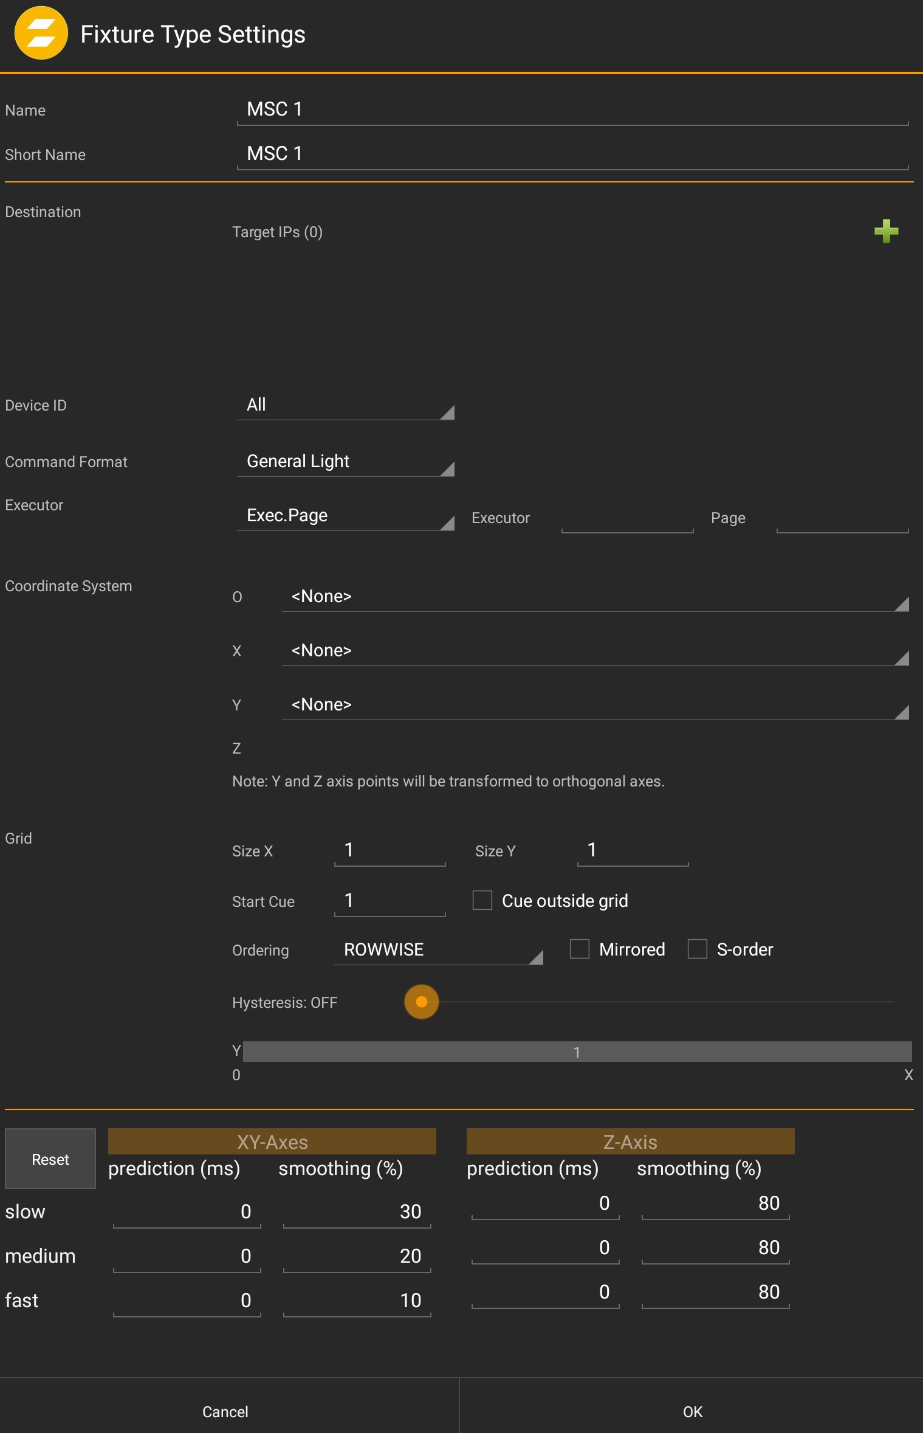The image size is (923, 1433).
Task: Click the Hysteresis slider handle
Action: coord(421,1002)
